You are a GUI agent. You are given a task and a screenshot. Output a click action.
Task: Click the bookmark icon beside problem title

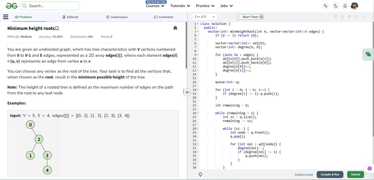coord(57,29)
